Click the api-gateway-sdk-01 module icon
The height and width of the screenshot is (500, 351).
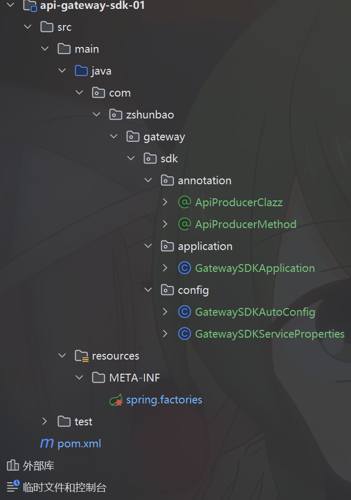point(30,6)
